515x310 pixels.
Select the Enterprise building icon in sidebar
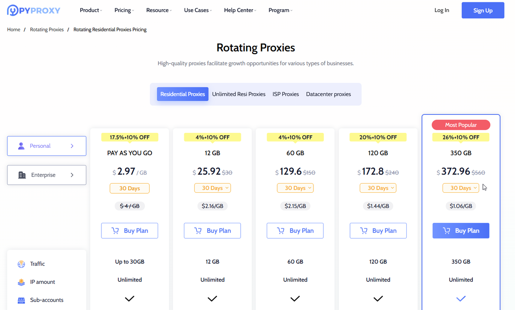(22, 175)
